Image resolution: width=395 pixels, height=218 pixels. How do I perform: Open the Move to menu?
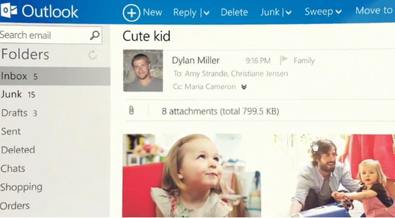click(374, 11)
